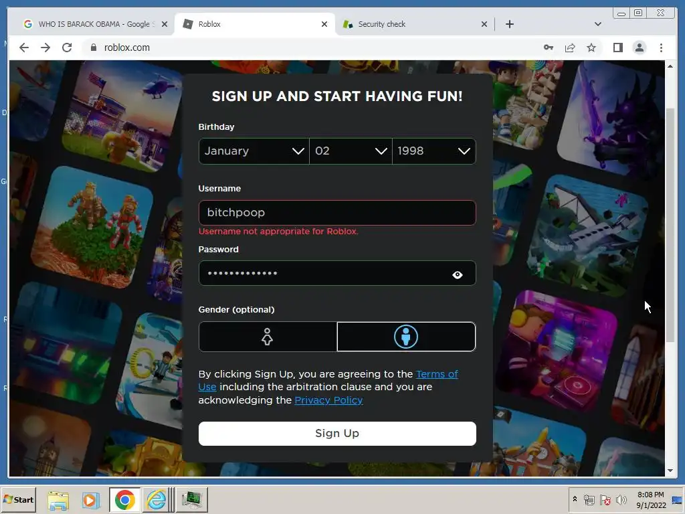Open the birthday year dropdown
Viewport: 685px width, 514px height.
[x=433, y=151]
